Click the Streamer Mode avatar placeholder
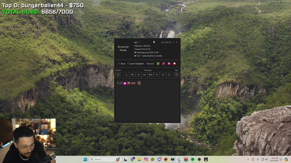 coord(123,48)
